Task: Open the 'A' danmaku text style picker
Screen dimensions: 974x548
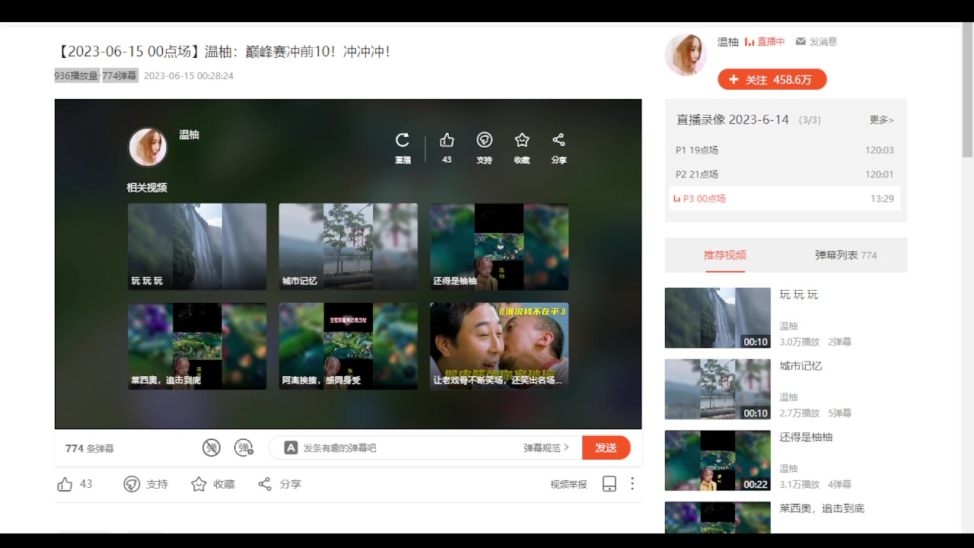Action: click(289, 448)
